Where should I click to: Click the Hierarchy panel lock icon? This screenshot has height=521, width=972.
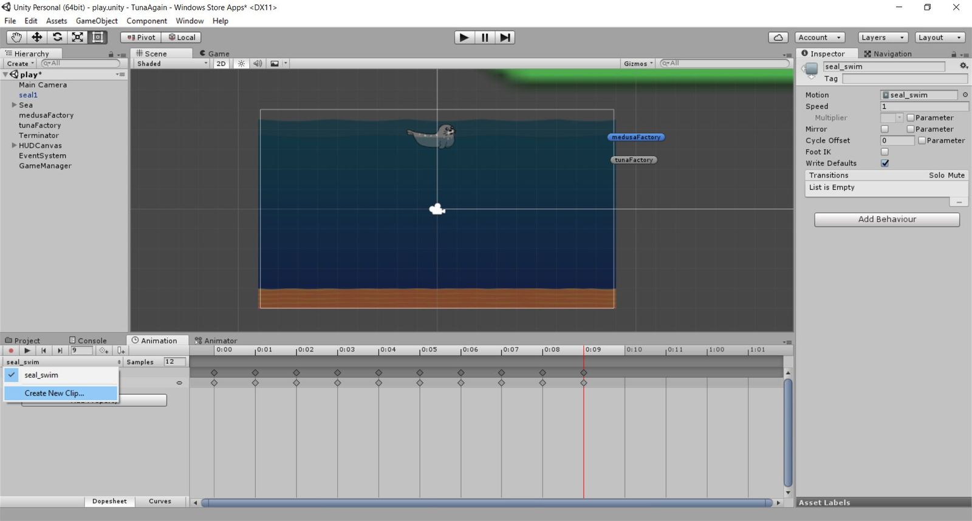tap(111, 54)
